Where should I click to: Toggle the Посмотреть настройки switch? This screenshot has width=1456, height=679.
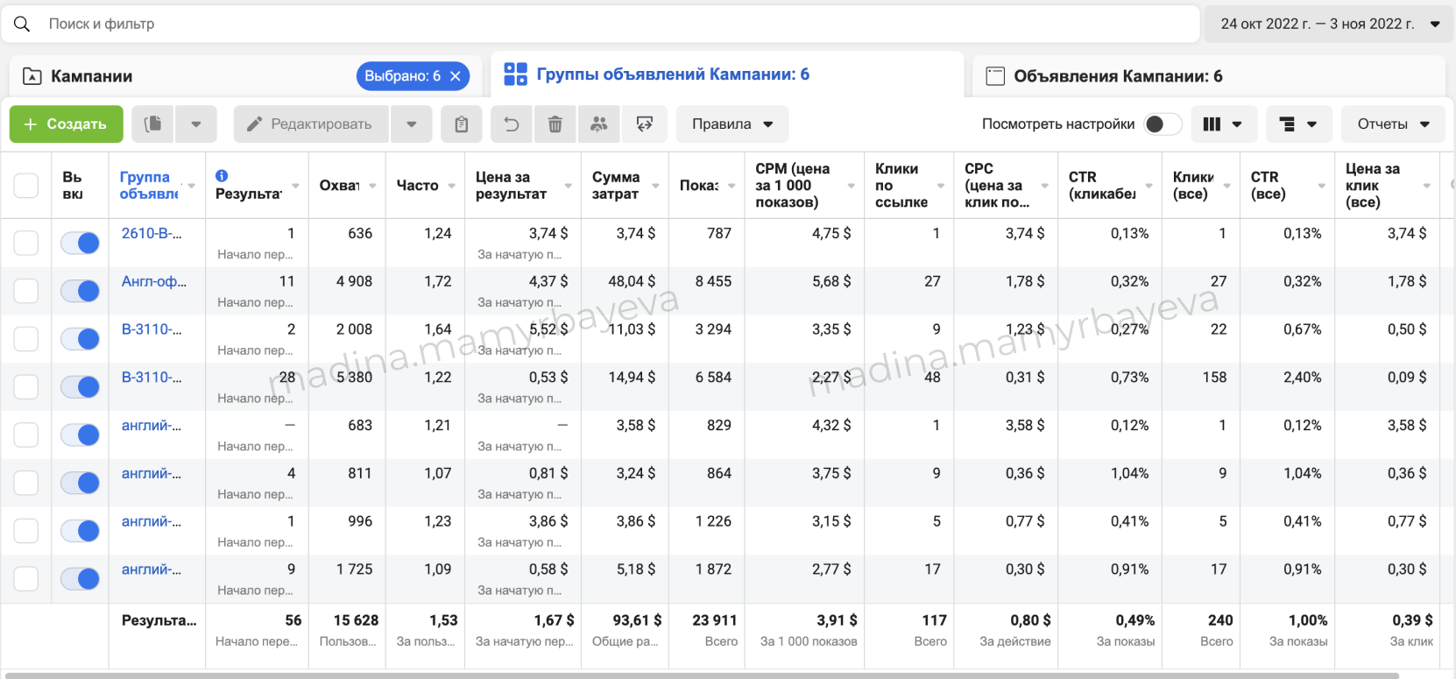(1162, 124)
